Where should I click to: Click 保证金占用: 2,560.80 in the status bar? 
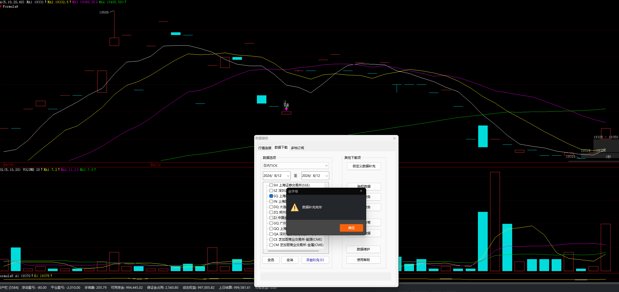click(x=163, y=288)
